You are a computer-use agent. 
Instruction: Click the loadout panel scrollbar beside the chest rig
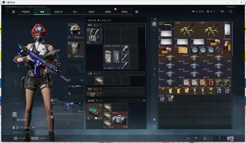click(x=146, y=35)
